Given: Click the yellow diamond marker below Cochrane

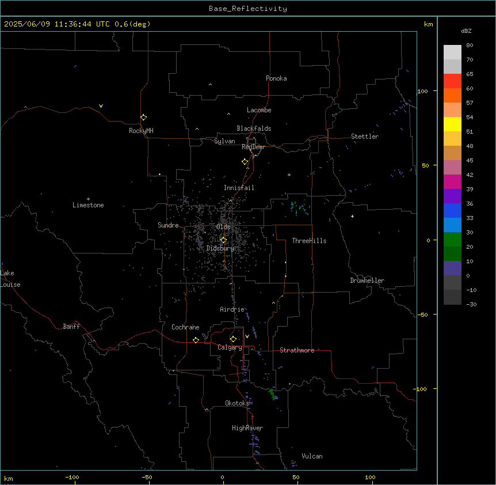Looking at the screenshot, I should [x=196, y=340].
